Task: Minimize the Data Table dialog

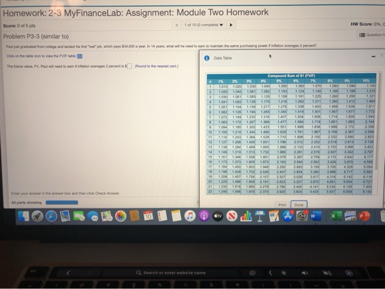Action: (373, 57)
